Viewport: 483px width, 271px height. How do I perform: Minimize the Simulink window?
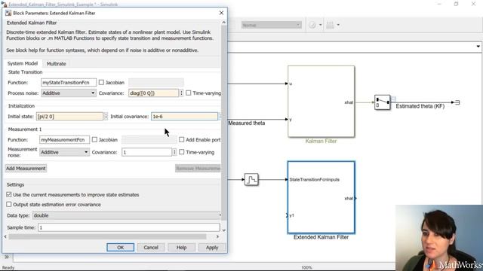pos(439,4)
